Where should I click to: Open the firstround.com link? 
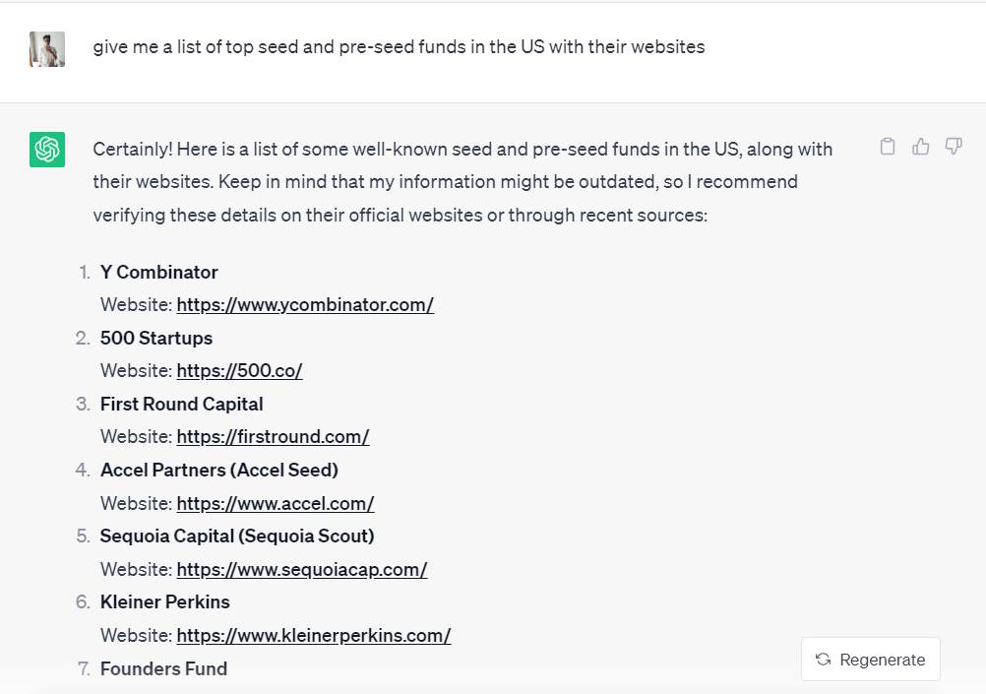click(273, 437)
